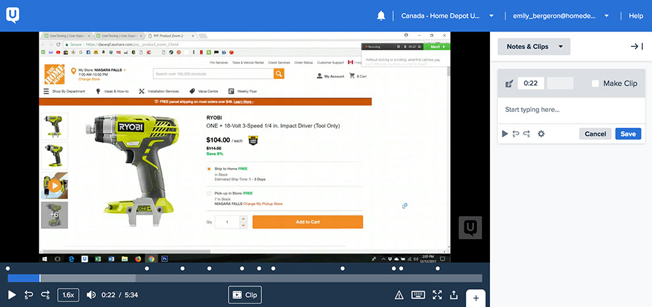Click the notifications bell icon
652x307 pixels.
tap(381, 16)
